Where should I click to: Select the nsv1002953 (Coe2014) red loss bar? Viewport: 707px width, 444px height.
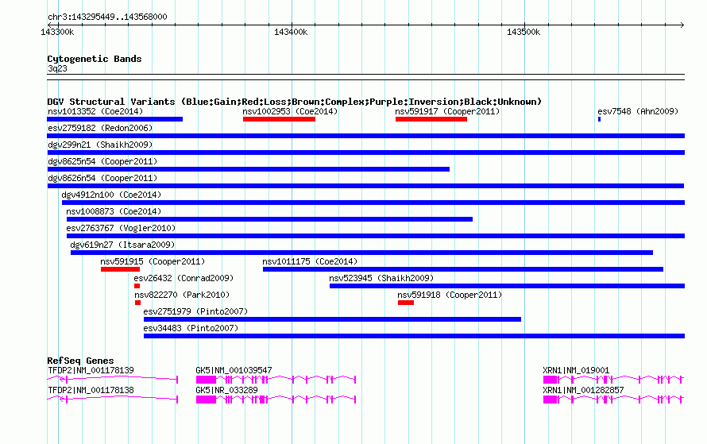tap(279, 119)
